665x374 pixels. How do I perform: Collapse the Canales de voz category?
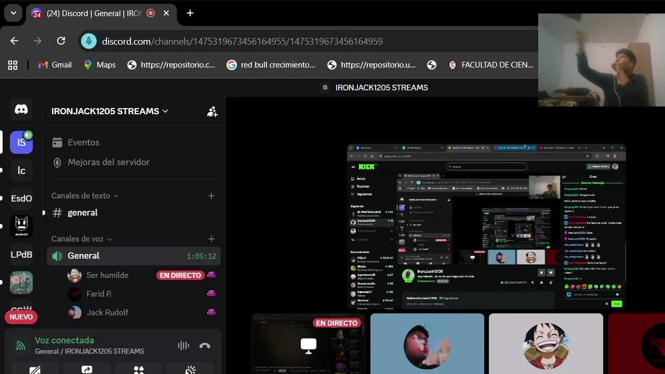(82, 239)
